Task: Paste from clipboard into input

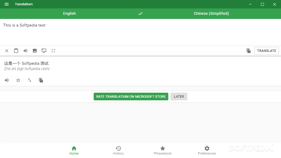Action: click(16, 51)
